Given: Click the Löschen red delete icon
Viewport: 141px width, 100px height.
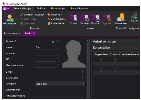Looking at the screenshot, I should pos(49,14).
